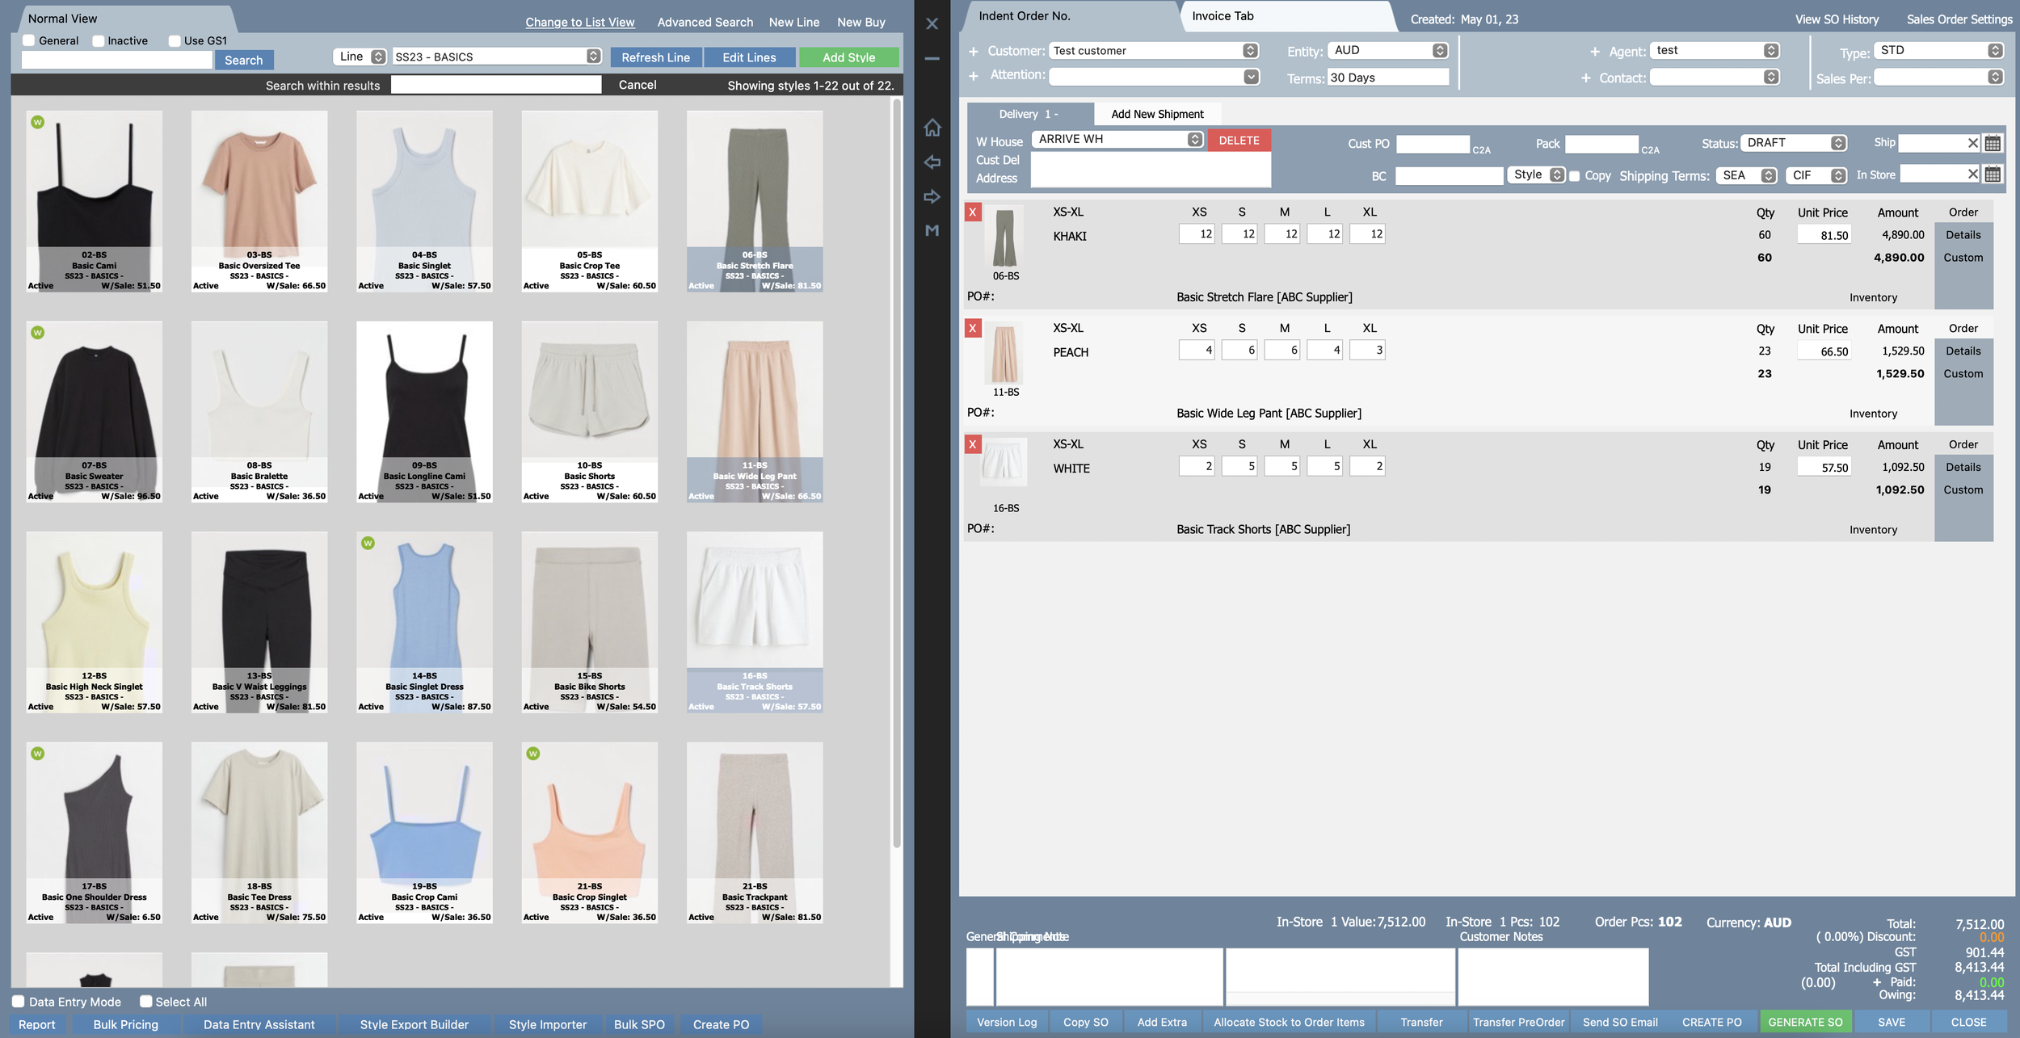Click the back arrow navigation icon
Image resolution: width=2020 pixels, height=1038 pixels.
coord(932,162)
